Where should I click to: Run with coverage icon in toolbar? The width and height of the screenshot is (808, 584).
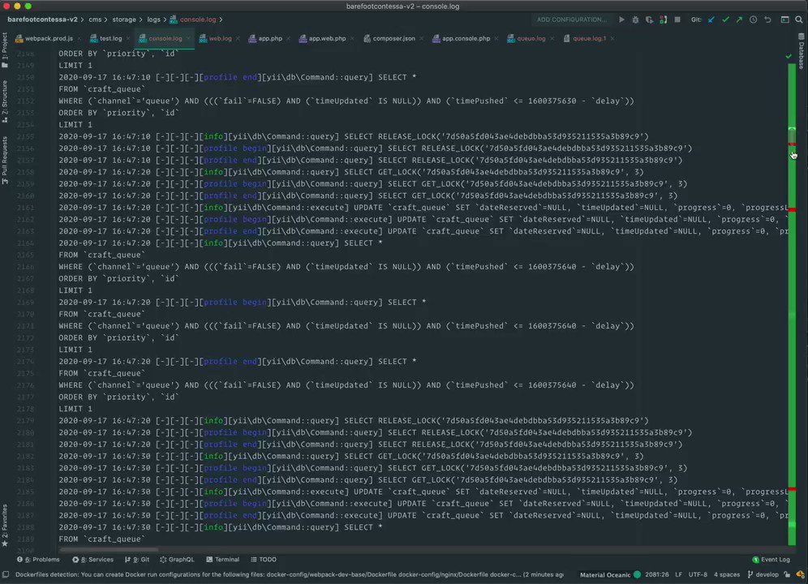coord(649,19)
